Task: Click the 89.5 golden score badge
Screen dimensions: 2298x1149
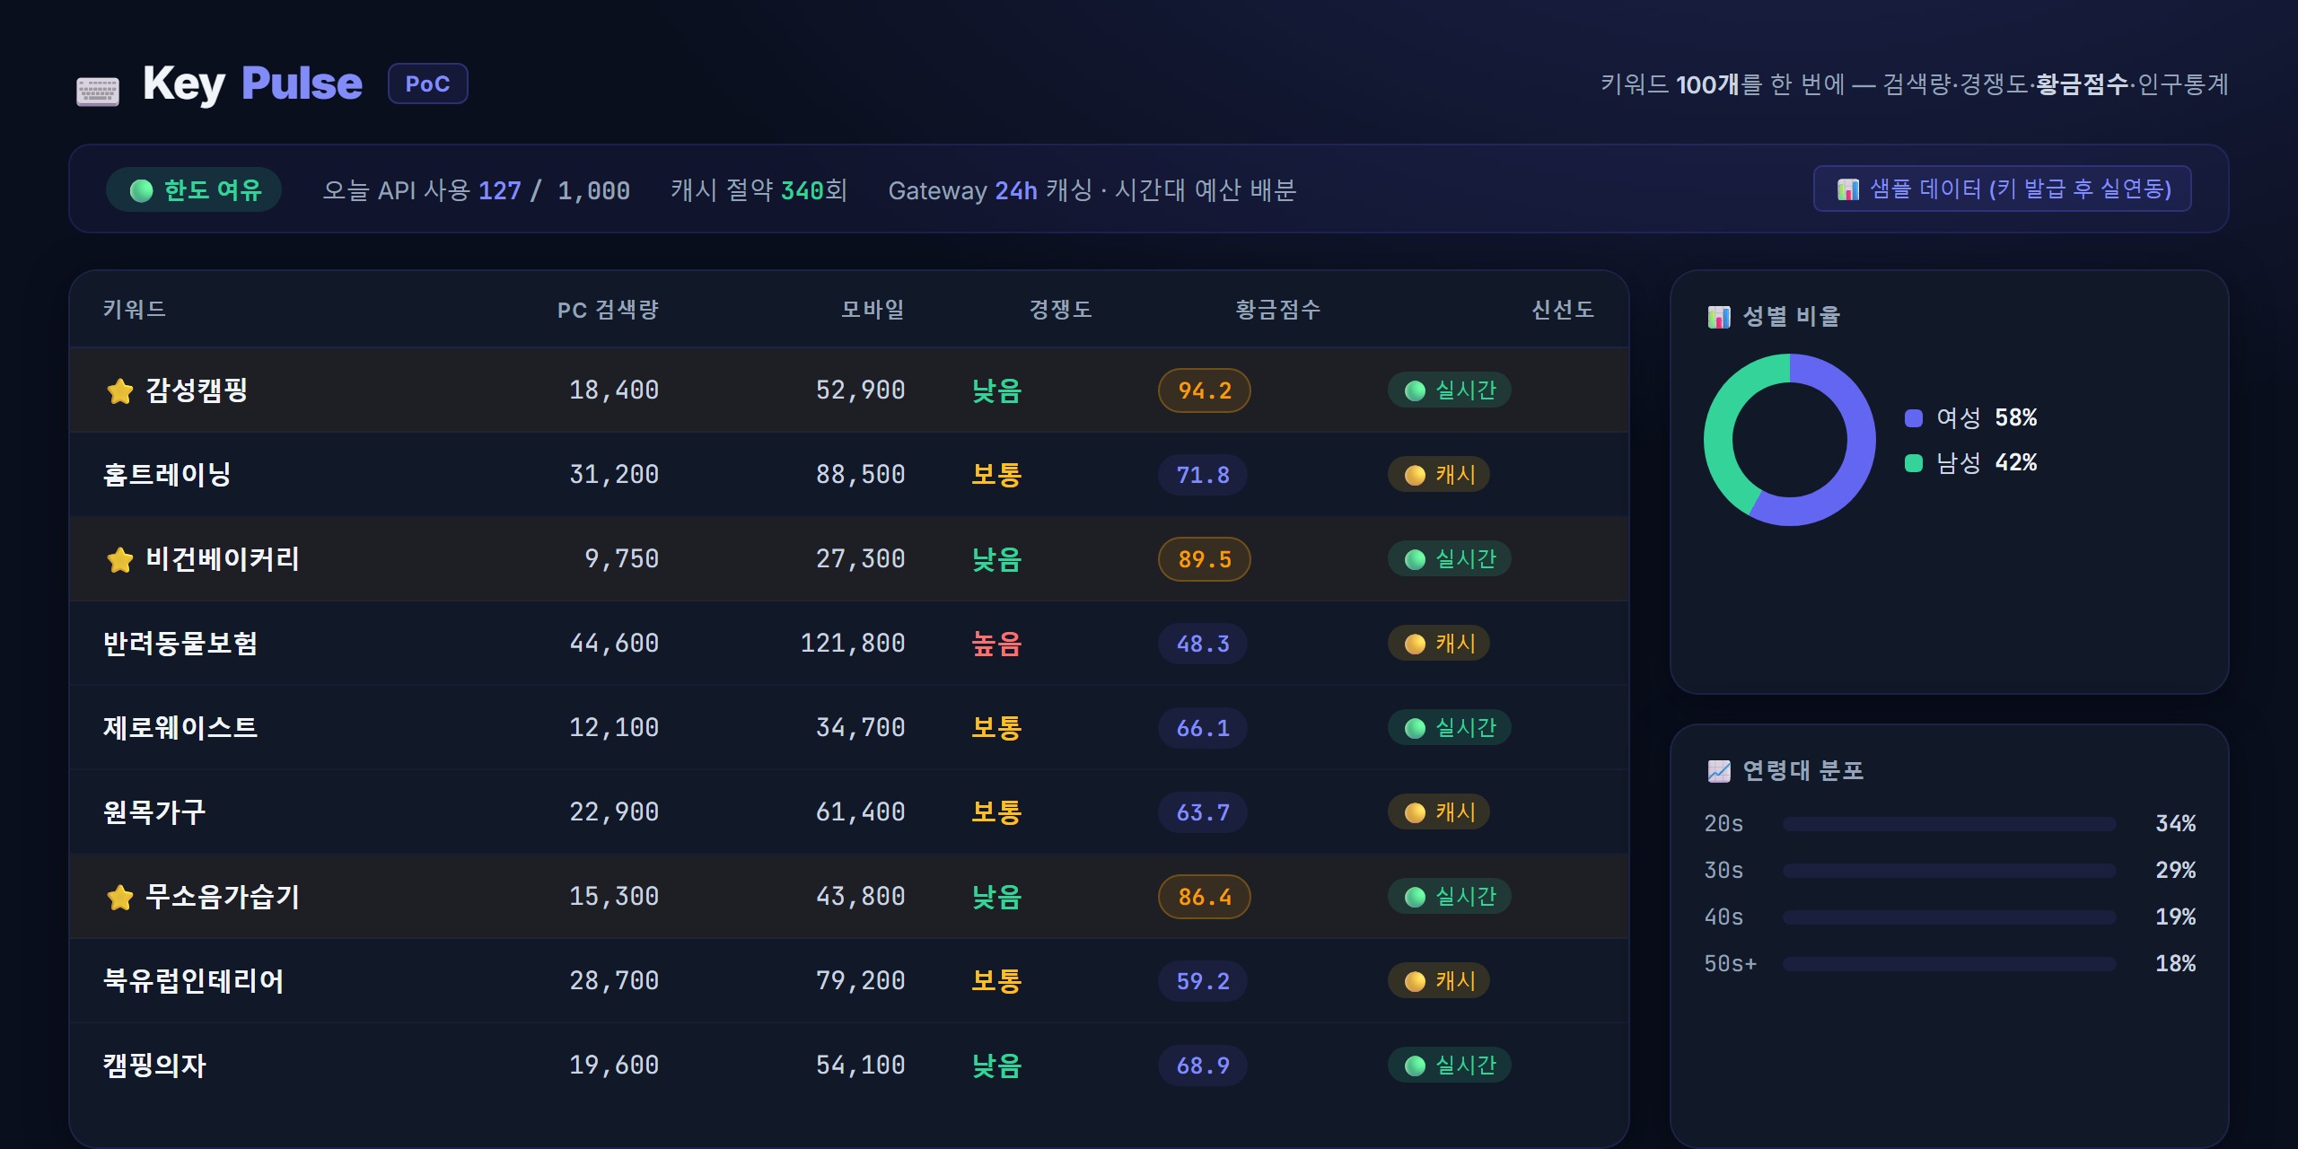Action: tap(1205, 559)
